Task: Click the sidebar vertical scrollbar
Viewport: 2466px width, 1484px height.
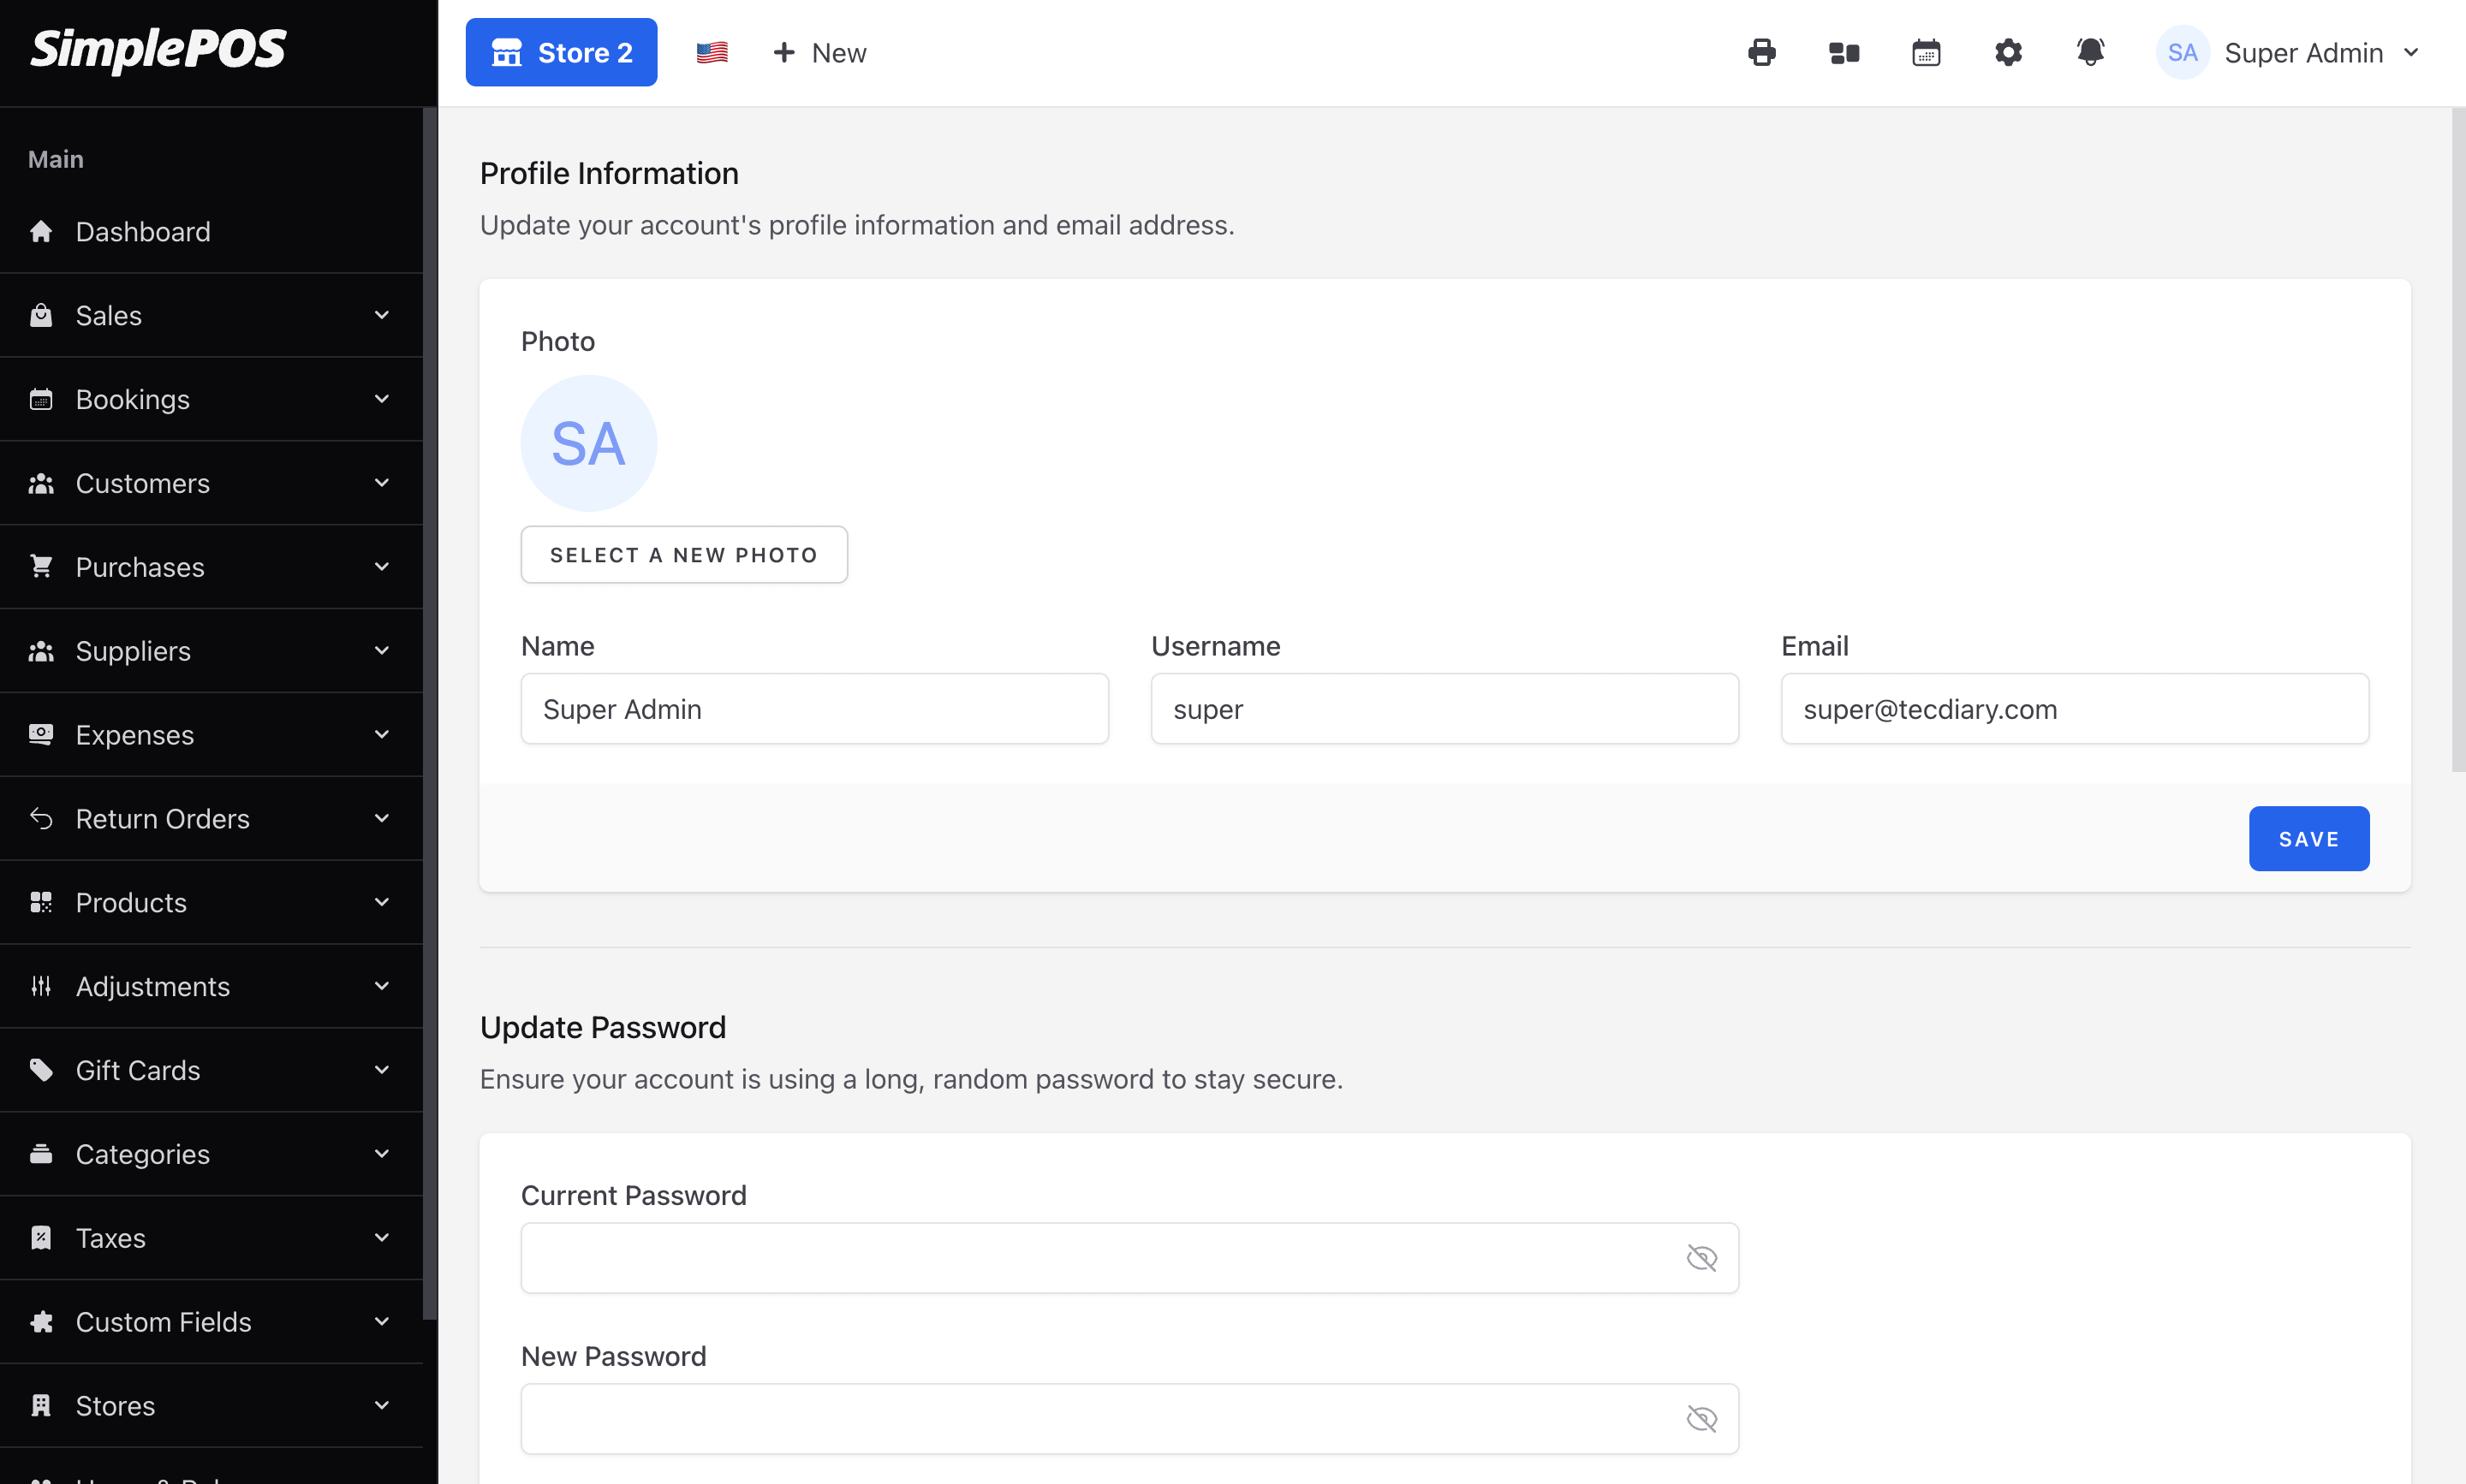Action: pos(429,700)
